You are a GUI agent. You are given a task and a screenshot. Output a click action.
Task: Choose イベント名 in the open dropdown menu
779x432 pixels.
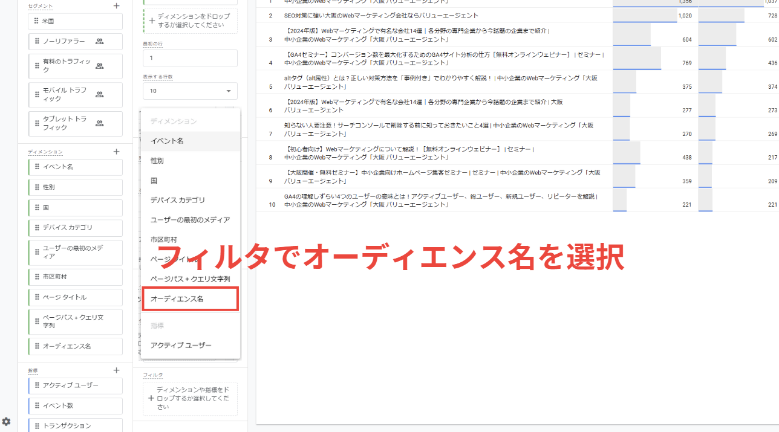point(191,141)
